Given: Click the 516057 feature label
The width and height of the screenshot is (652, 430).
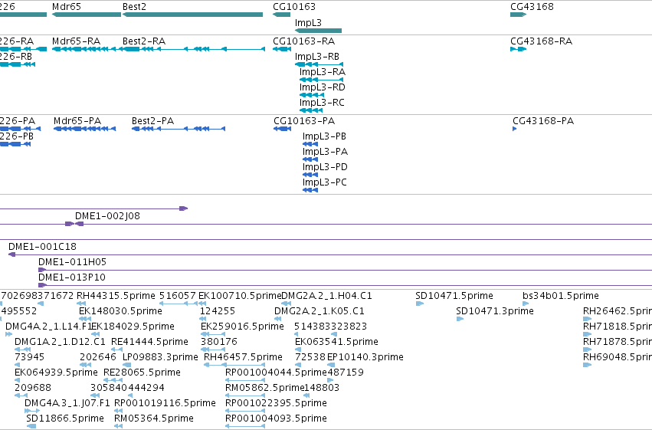Looking at the screenshot, I should 178,296.
